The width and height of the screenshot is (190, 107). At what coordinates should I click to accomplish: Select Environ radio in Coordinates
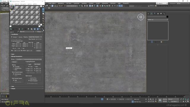point(18,37)
